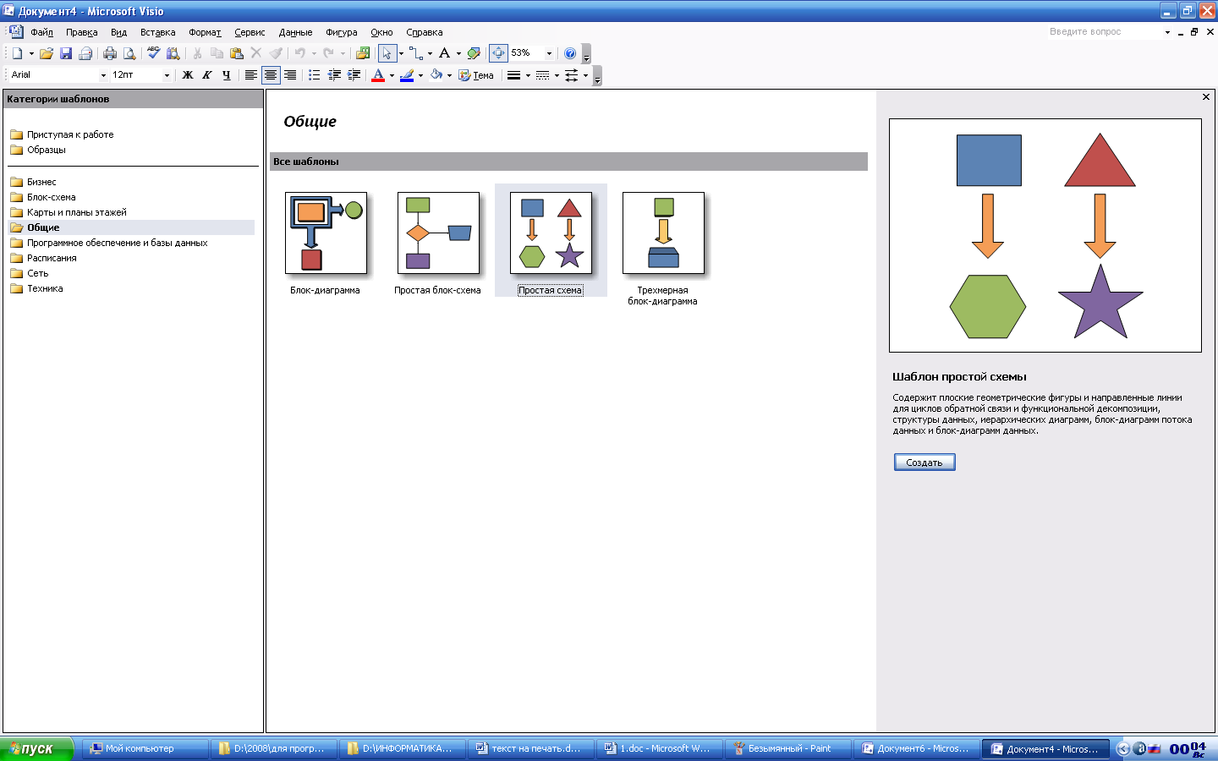Open the Arial font name dropdown
Screen dimensions: 1218x761
pos(103,75)
